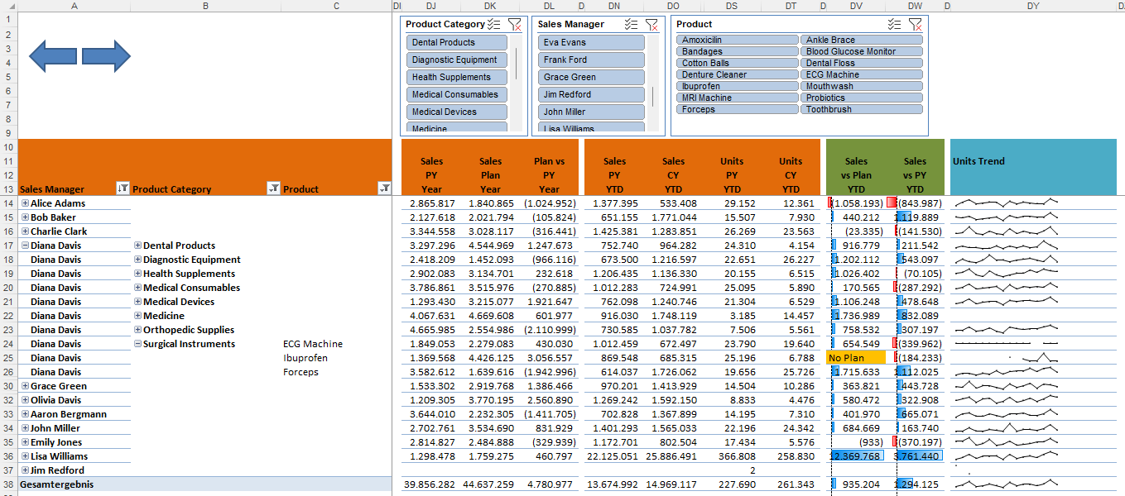
Task: Expand Diagnostic Equipment category
Action: tap(137, 260)
